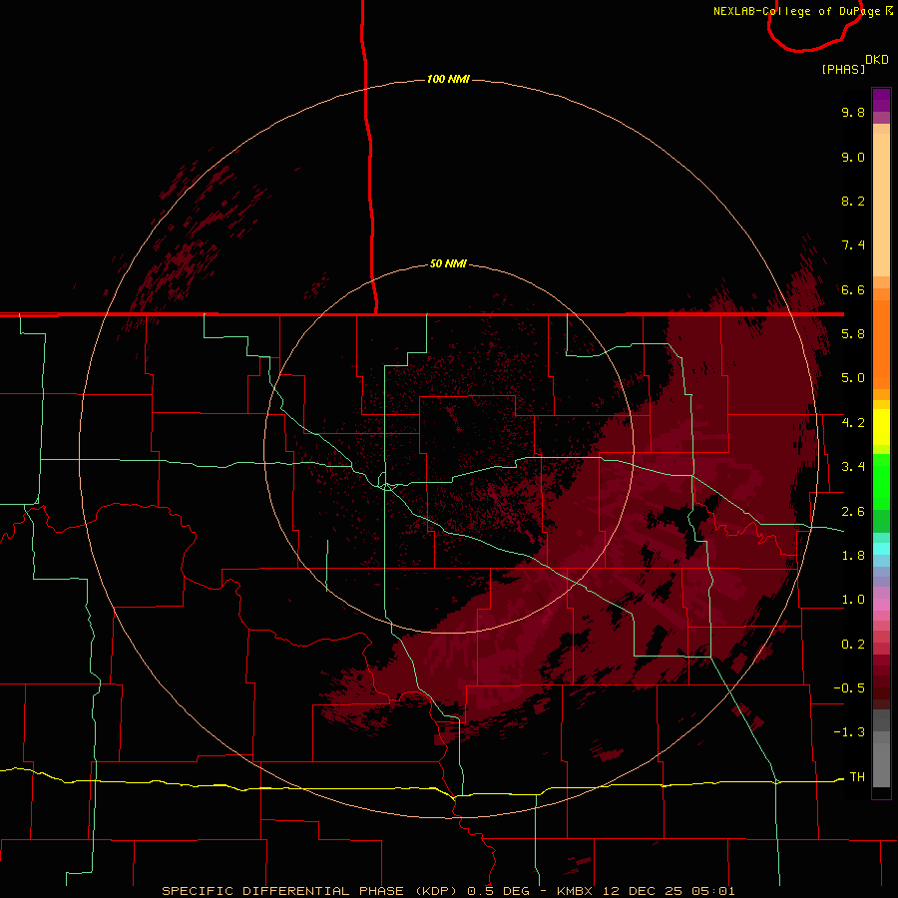
Task: Click the Specific Differential Phase caption text
Action: pos(448,891)
